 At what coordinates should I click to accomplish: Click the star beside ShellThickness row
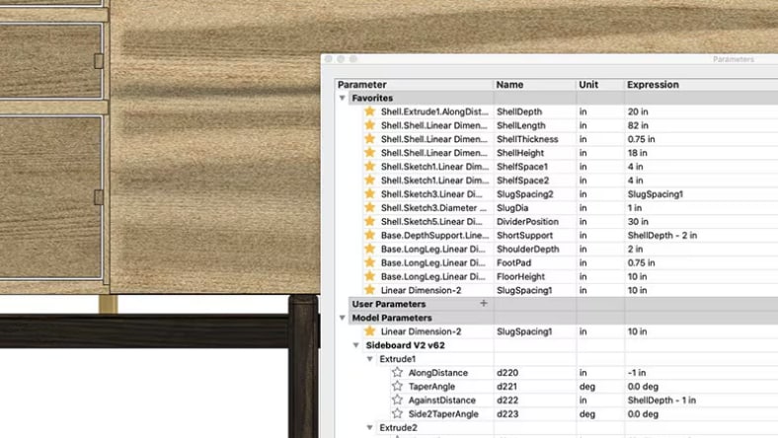370,140
